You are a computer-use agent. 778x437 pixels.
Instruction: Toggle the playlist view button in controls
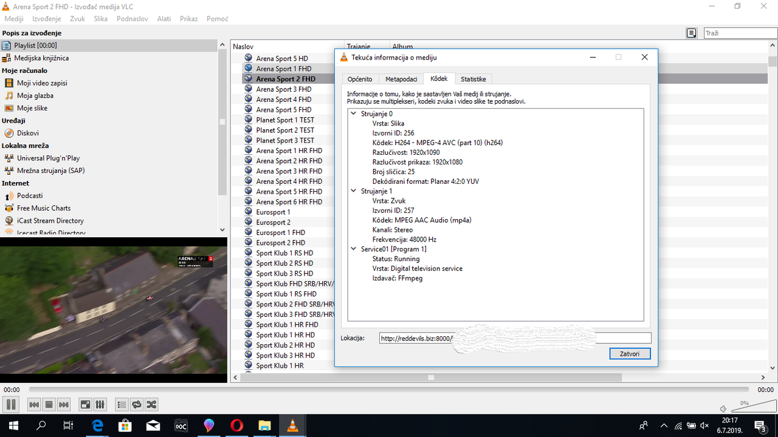(122, 404)
